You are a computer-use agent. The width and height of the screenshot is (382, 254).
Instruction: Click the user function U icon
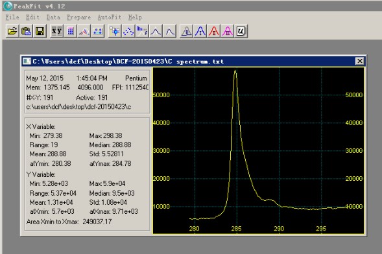[241, 31]
